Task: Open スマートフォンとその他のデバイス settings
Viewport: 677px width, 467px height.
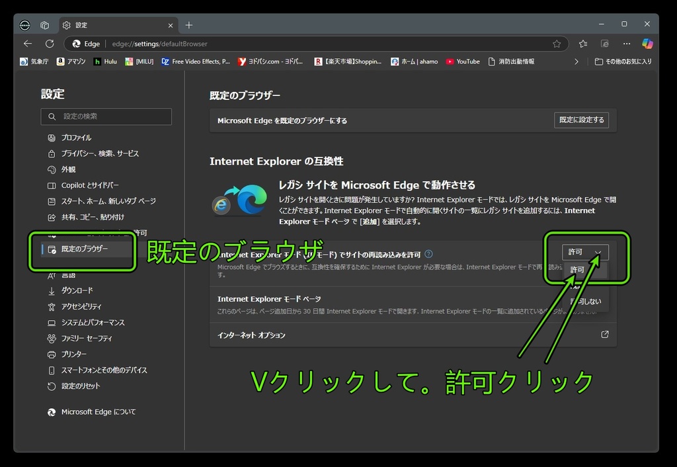Action: click(x=98, y=370)
